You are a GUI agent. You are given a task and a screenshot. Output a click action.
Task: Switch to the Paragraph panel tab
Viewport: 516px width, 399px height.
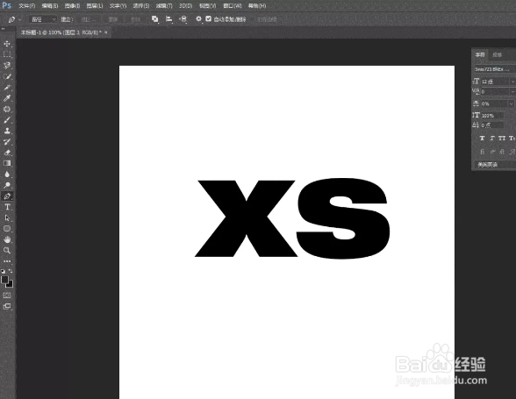point(497,54)
